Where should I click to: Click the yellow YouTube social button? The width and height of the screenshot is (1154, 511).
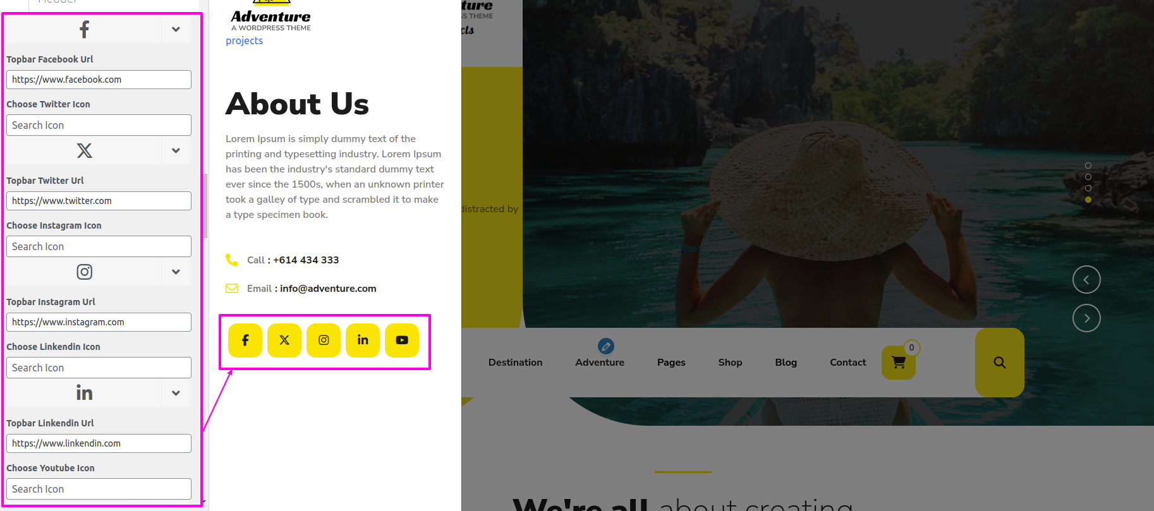click(402, 340)
